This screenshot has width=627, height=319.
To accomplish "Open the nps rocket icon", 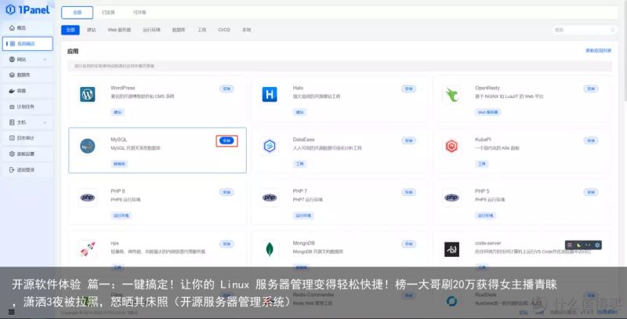I will tap(88, 249).
